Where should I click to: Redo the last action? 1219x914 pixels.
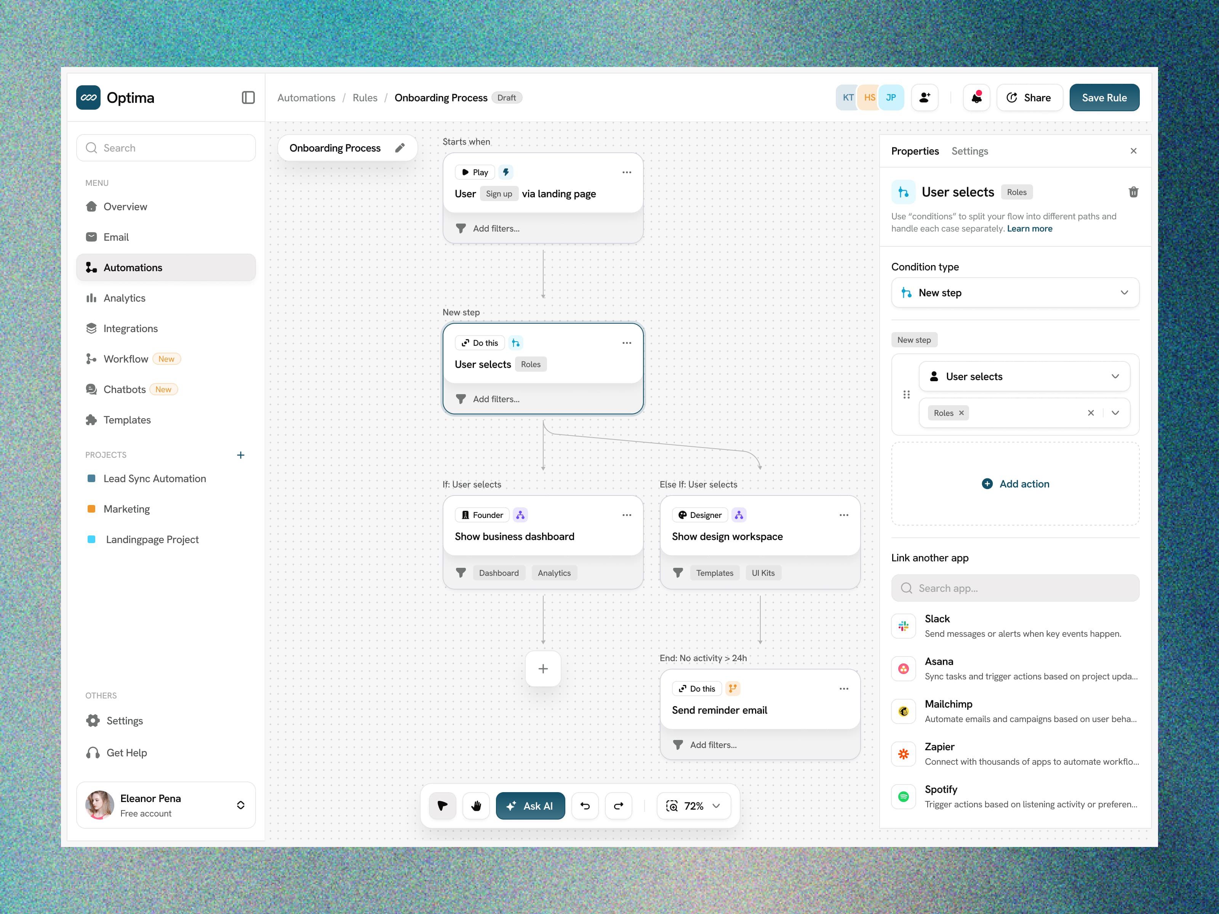click(618, 805)
